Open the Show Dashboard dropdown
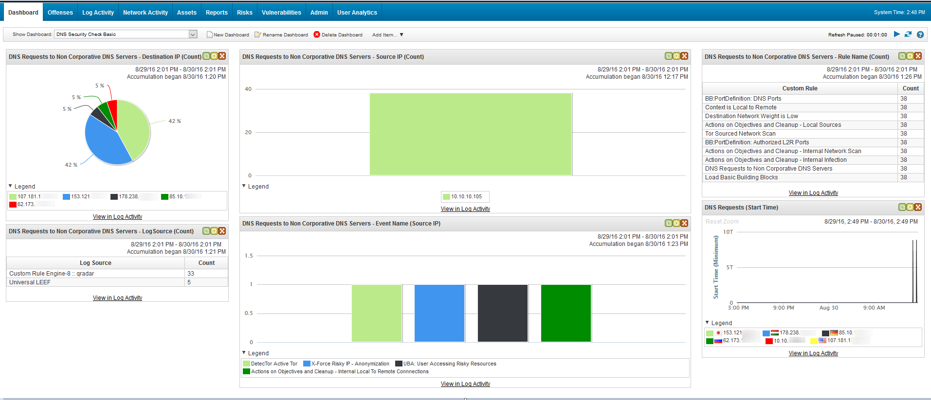The width and height of the screenshot is (931, 400). pyautogui.click(x=193, y=35)
